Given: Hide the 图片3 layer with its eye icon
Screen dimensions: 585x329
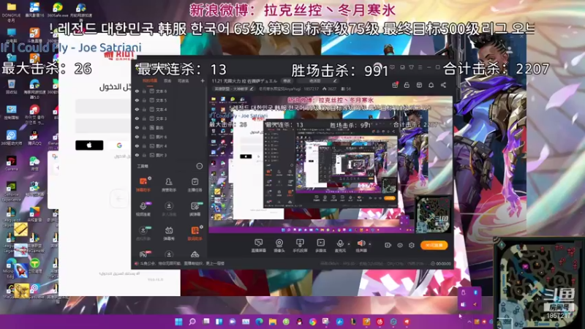Looking at the screenshot, I should coord(137,155).
